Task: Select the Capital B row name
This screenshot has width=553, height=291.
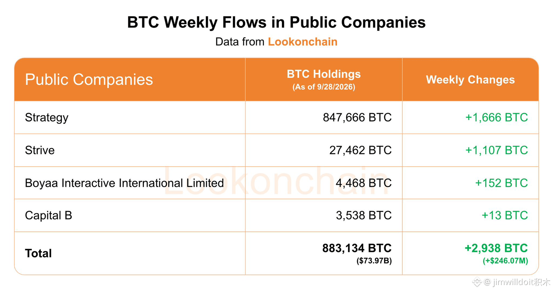Action: (48, 216)
